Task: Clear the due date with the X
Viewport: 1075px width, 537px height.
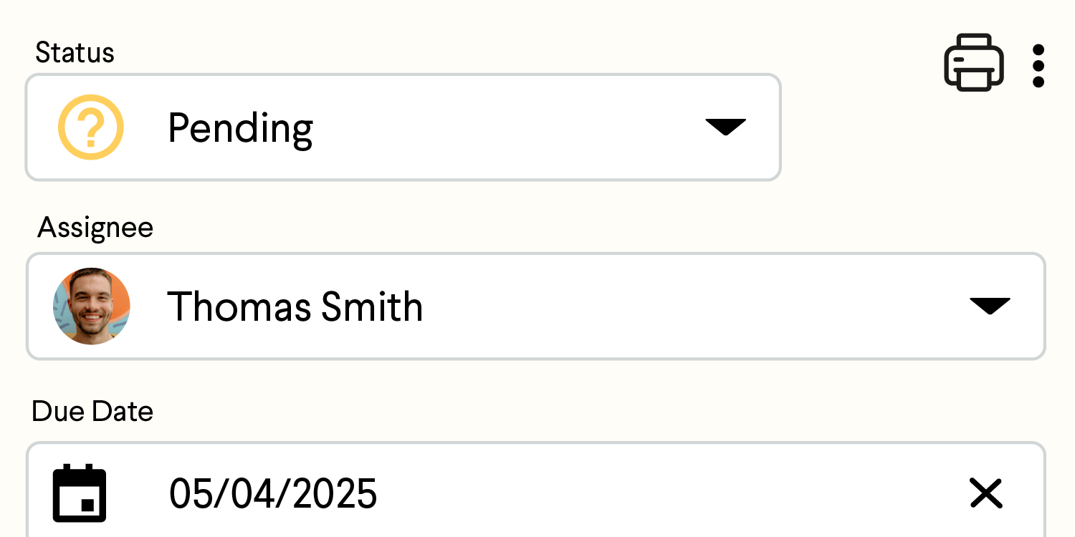Action: click(x=986, y=493)
